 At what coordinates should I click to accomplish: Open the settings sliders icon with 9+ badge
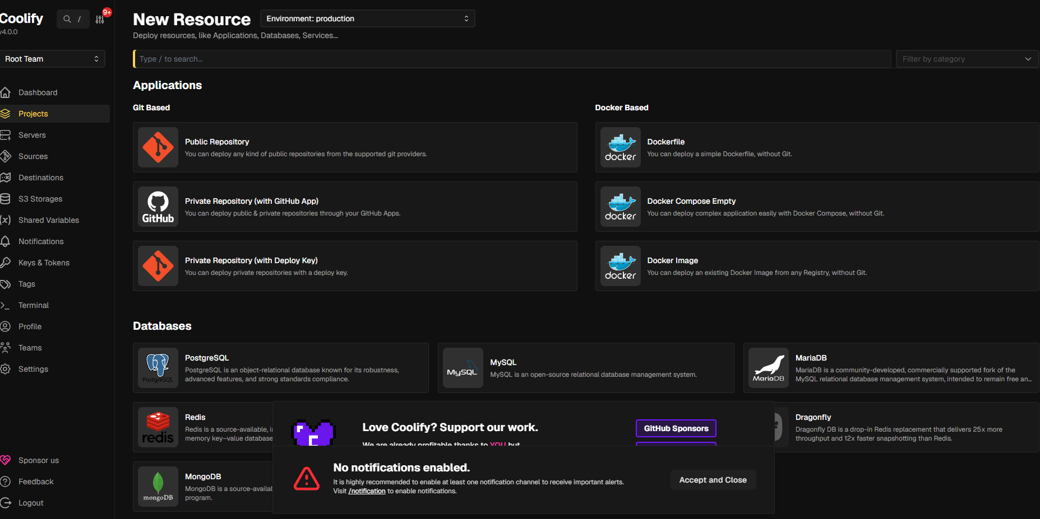100,20
